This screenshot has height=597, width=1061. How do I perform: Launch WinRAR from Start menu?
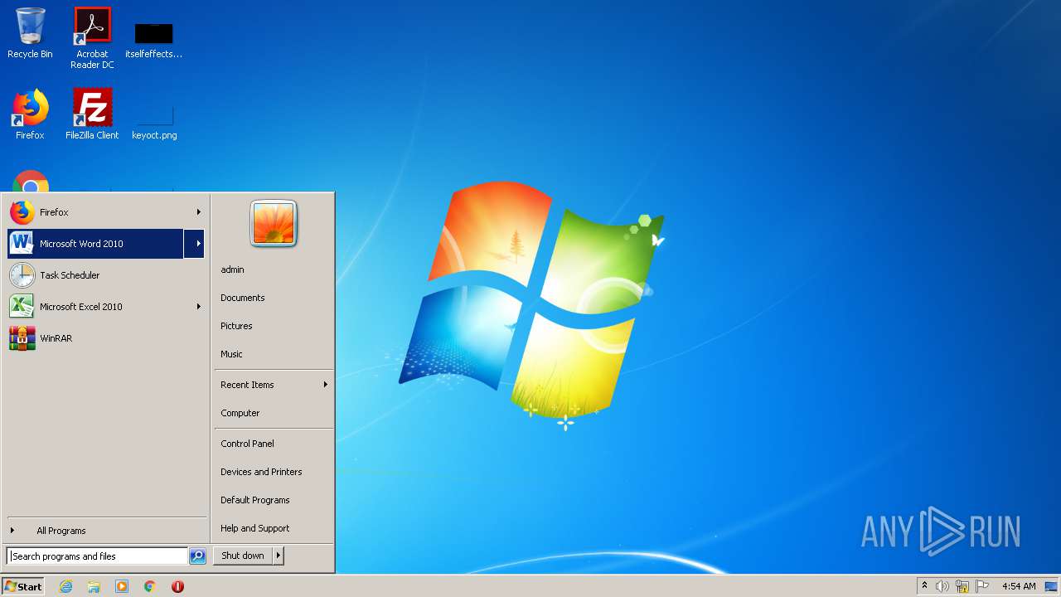pos(105,338)
